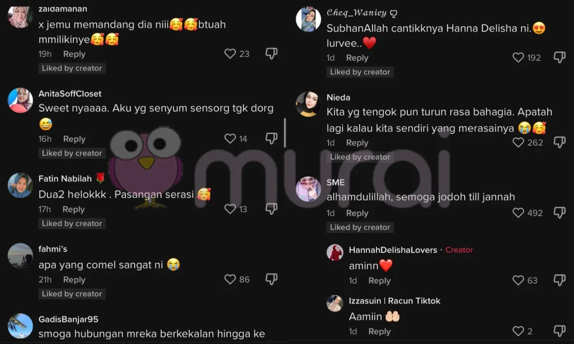The width and height of the screenshot is (574, 344).
Task: Open GadisBanjar95's username profile
Action: coord(68,319)
